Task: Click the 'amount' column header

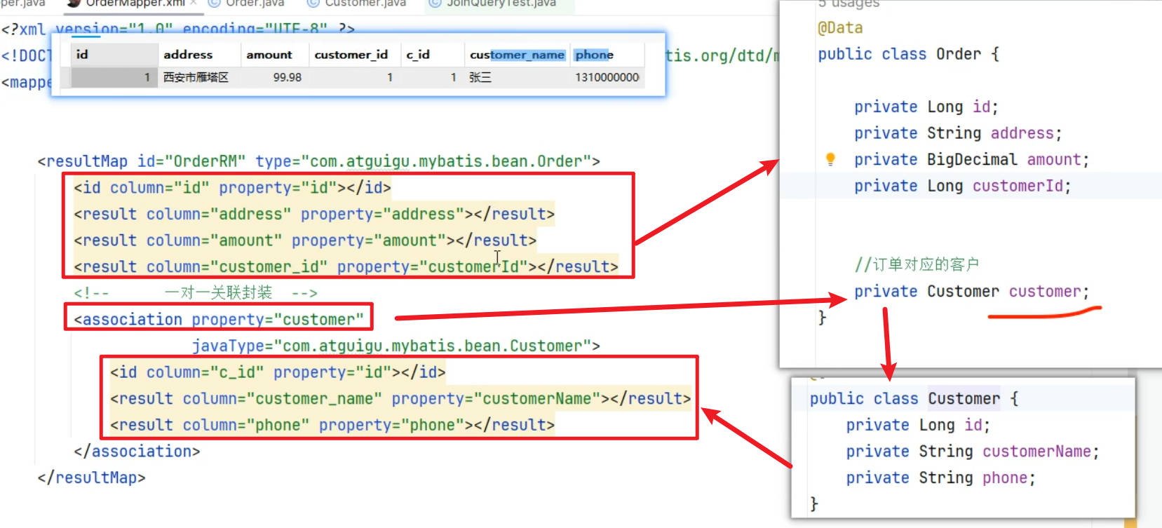Action: click(x=269, y=55)
